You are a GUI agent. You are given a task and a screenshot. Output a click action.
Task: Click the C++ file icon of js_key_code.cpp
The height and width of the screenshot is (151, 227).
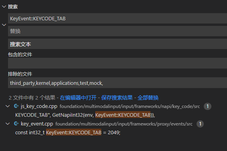(16, 106)
